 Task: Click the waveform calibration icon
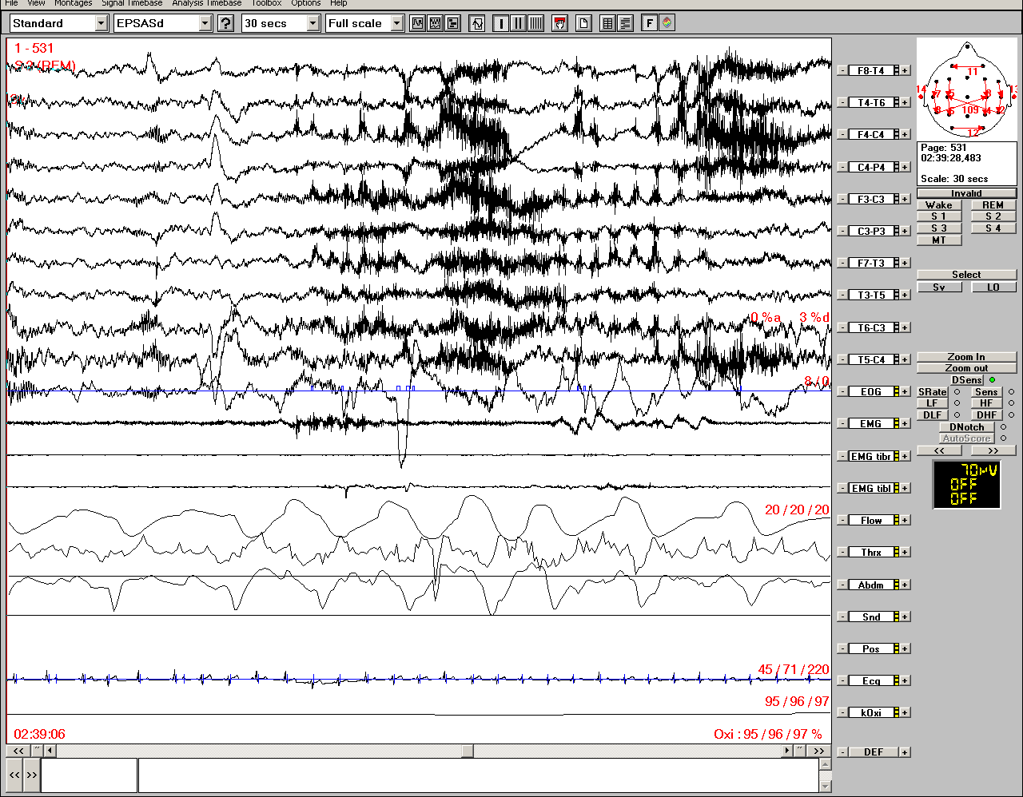[477, 23]
